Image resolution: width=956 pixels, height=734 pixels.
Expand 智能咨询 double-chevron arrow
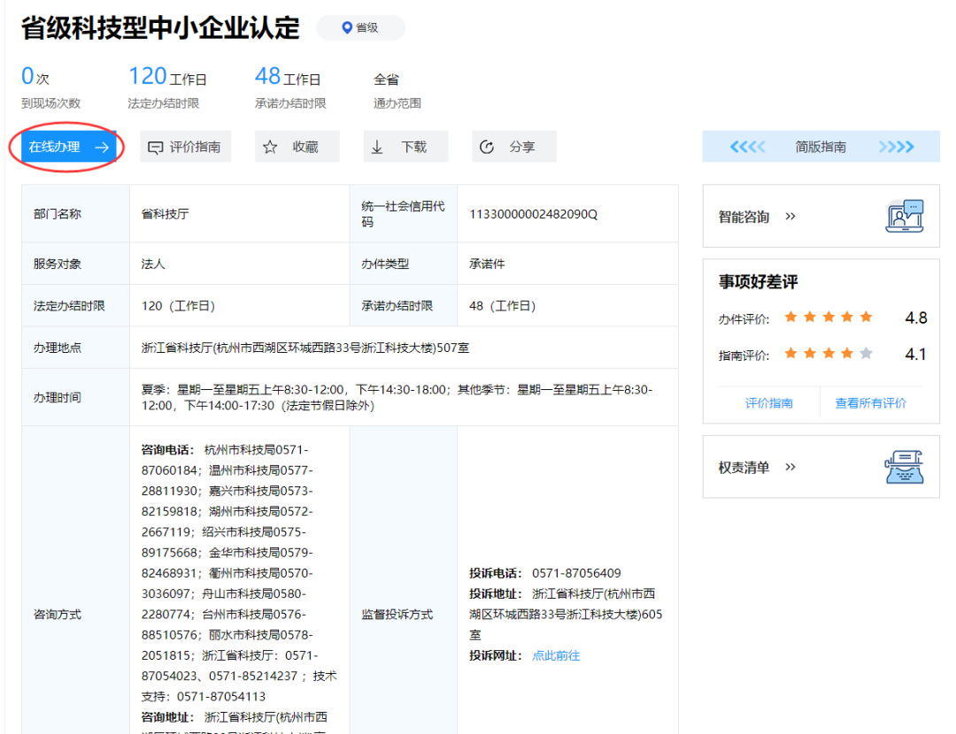790,217
